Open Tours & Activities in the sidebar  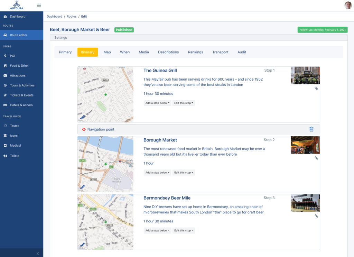(22, 85)
